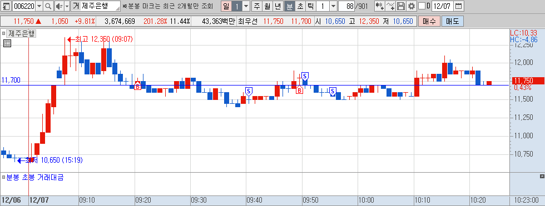The height and width of the screenshot is (206, 545).
Task: Expand the stock code 006220 dropdown
Action: coord(39,6)
